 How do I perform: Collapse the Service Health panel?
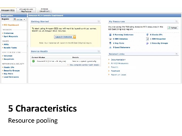click(99, 51)
